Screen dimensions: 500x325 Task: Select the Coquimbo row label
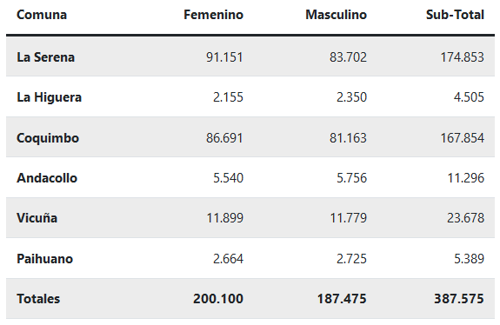coord(48,138)
